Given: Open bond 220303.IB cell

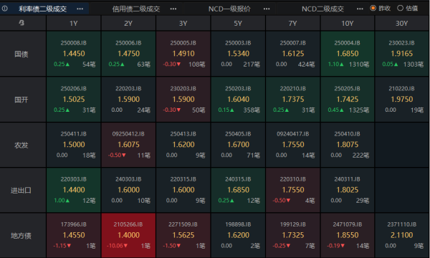Looking at the screenshot, I should pos(74,190).
